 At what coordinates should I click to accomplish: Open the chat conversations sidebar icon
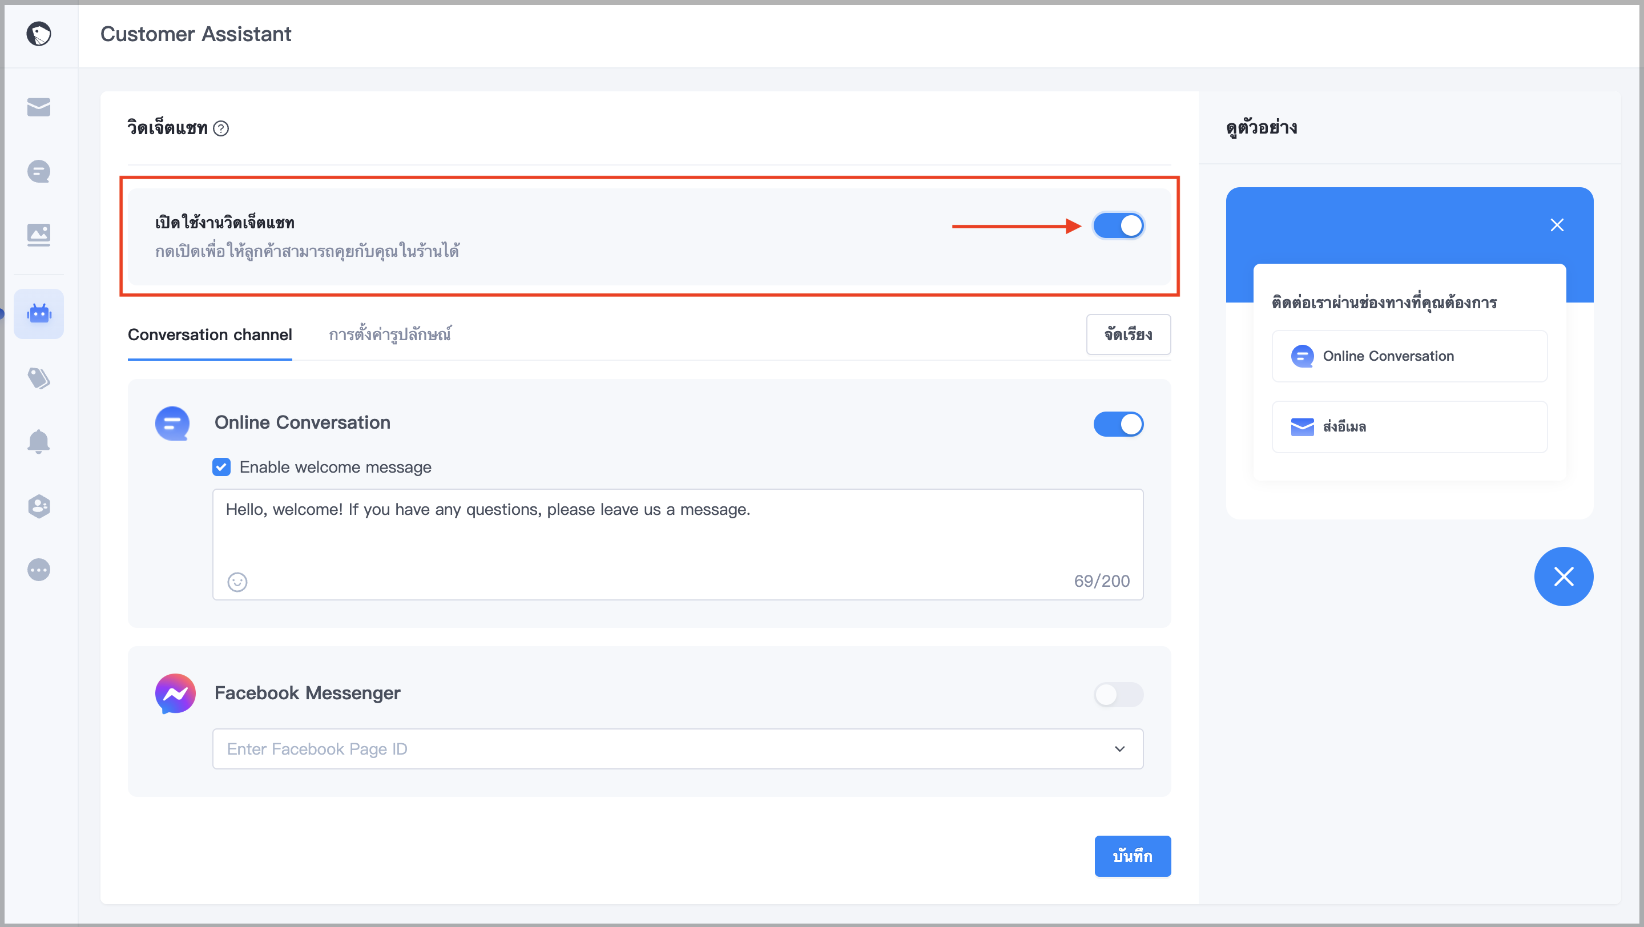tap(39, 171)
